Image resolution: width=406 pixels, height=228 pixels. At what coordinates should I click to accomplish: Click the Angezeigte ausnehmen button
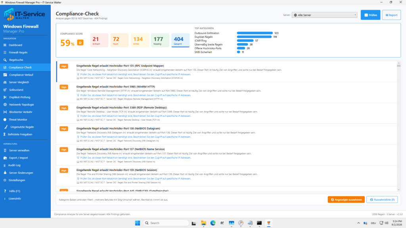click(x=346, y=199)
